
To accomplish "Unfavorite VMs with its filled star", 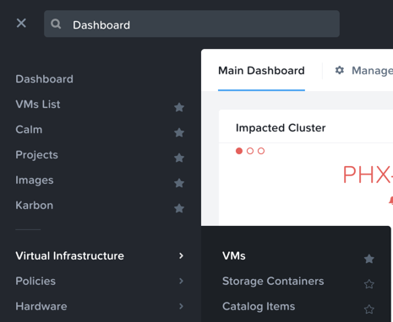I will point(369,259).
